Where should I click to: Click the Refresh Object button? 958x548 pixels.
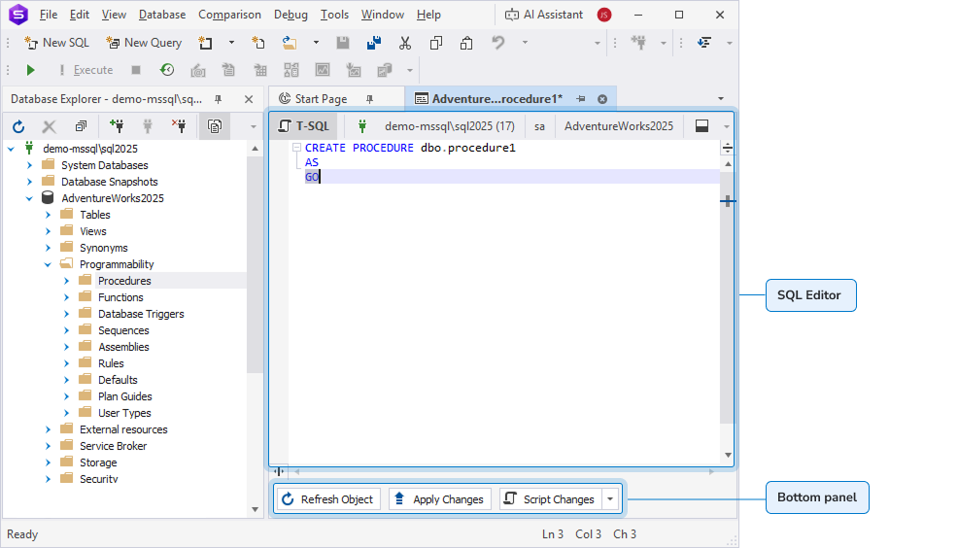(x=328, y=499)
